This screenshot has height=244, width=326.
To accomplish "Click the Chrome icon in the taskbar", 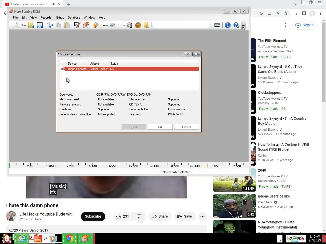I will (70, 239).
